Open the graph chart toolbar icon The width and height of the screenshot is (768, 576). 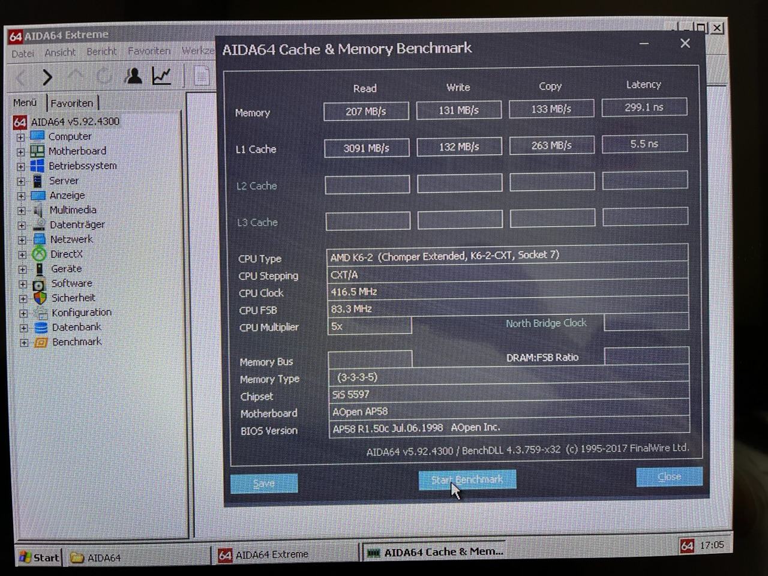click(x=161, y=76)
